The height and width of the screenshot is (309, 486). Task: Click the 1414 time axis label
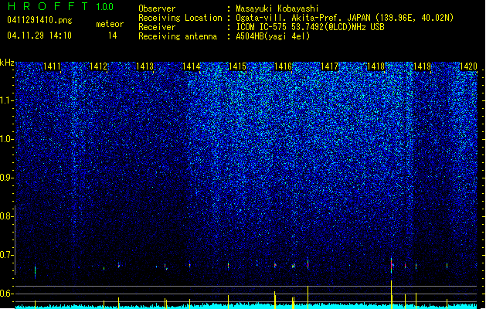click(x=192, y=66)
